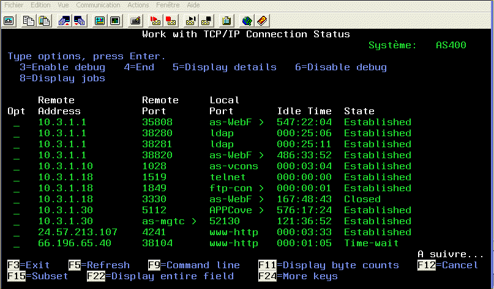Click the red play macro icon
494x289 pixels.
(x=155, y=21)
